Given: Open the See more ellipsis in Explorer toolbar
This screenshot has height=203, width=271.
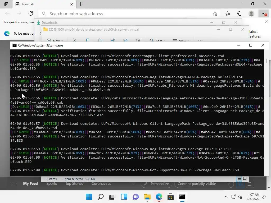Looking at the screenshot, I should click(x=200, y=41).
